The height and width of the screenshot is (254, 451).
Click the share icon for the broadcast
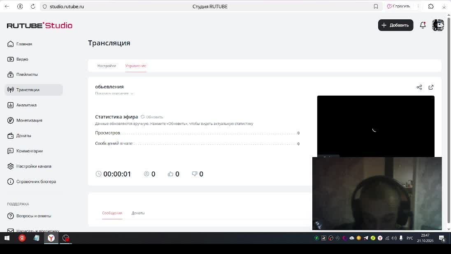[x=419, y=87]
